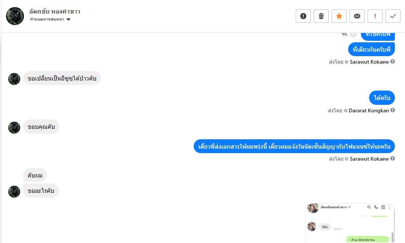Image resolution: width=405 pixels, height=243 pixels.
Task: Click the reply arrow icon beside top message
Action: point(344,34)
